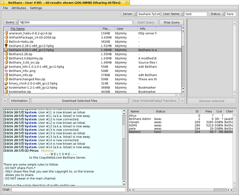Click Download Selected Files button

point(80,101)
